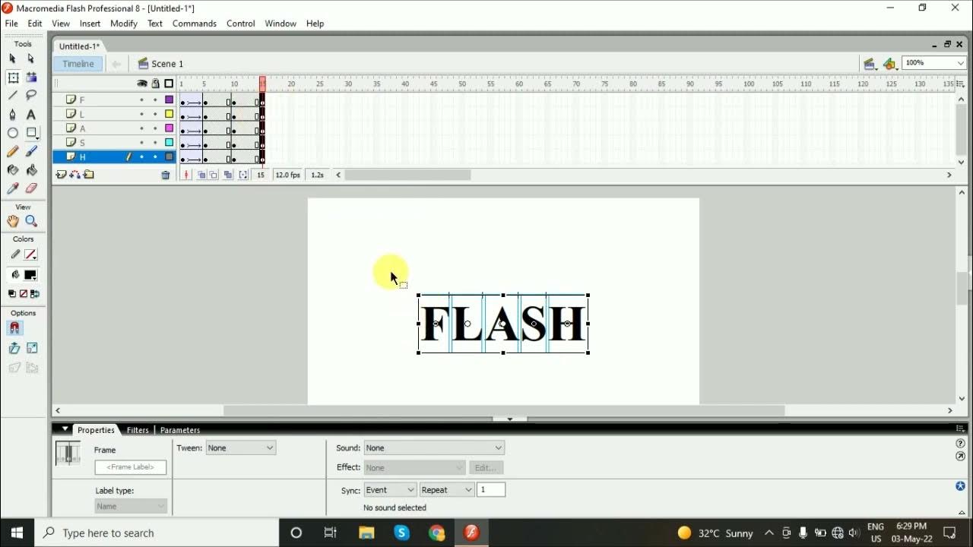Open the Properties panel help icon
Viewport: 973px width, 547px height.
pos(960,444)
